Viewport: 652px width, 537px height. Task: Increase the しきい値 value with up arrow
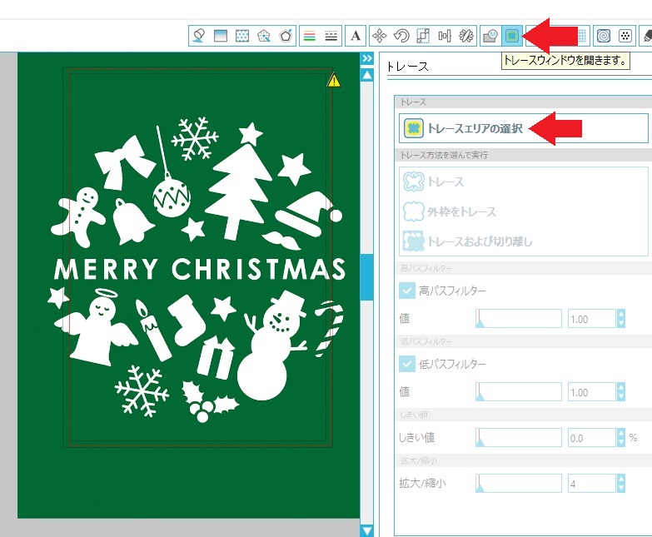(x=620, y=433)
